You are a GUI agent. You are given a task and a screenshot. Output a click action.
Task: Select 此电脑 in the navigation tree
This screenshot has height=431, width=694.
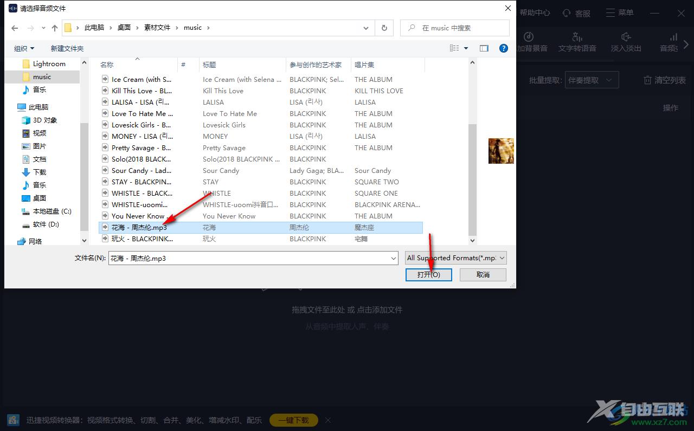pyautogui.click(x=33, y=107)
